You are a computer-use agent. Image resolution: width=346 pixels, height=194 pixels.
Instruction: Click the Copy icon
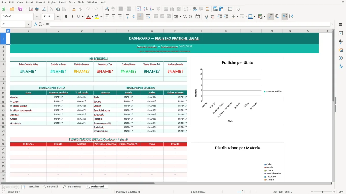click(57, 9)
